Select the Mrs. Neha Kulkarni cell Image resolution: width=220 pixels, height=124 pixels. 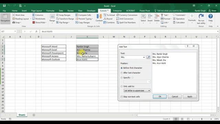[87, 56]
